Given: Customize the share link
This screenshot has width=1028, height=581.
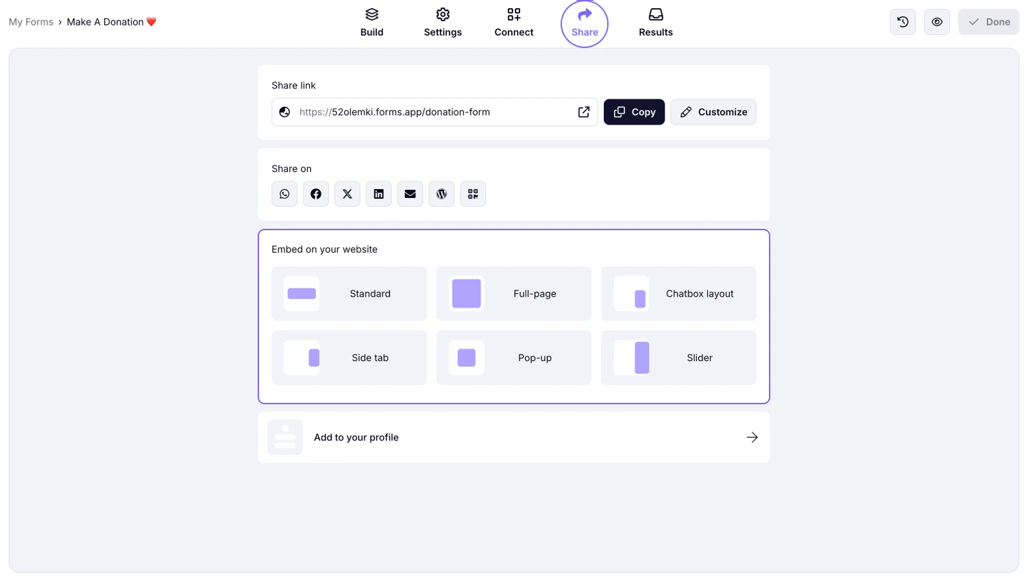Looking at the screenshot, I should 713,112.
